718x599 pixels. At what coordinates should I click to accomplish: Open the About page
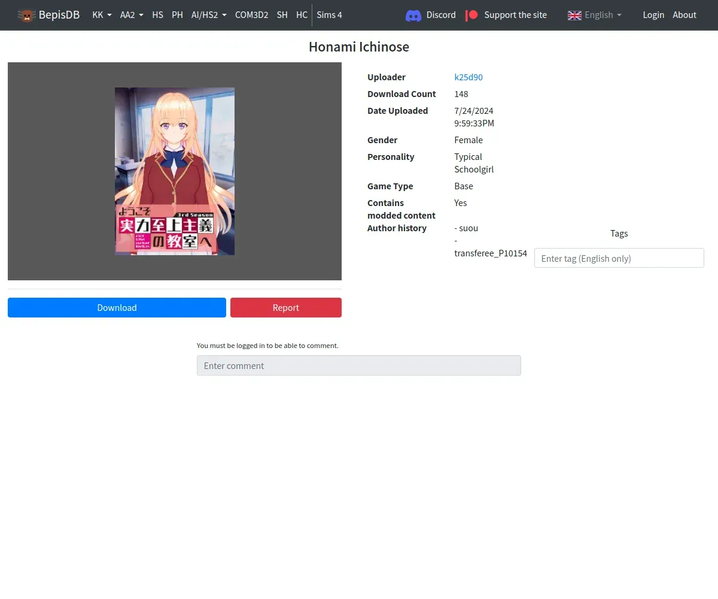(x=684, y=15)
